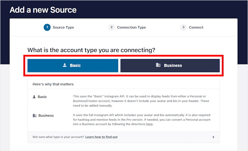Open the "here" directions link
Viewport: 248px width, 151px height.
coord(150,124)
